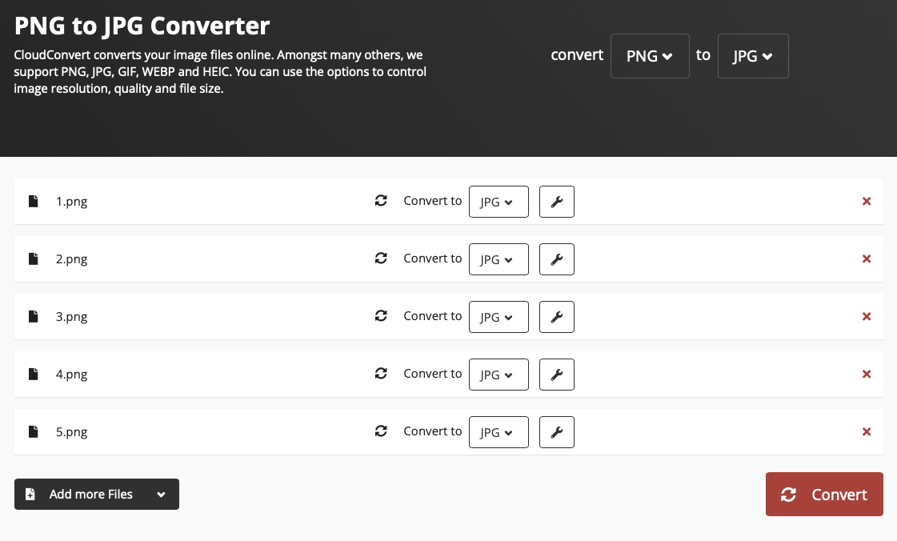Open settings wrench for 1.png

[557, 202]
